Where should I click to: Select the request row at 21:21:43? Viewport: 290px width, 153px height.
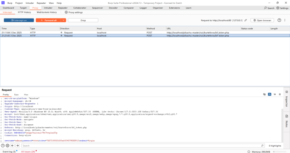pos(145,36)
